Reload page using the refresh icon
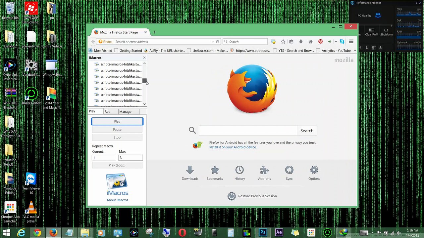This screenshot has width=424, height=238. tap(218, 42)
